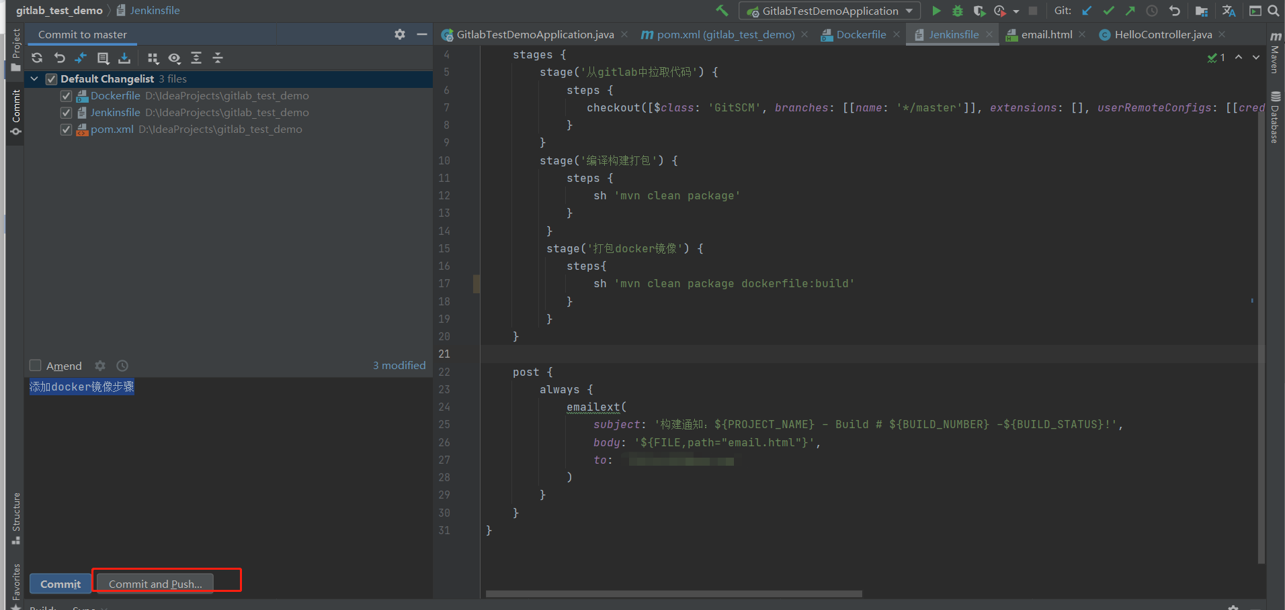Update project with blue Git arrow

[x=1087, y=11]
